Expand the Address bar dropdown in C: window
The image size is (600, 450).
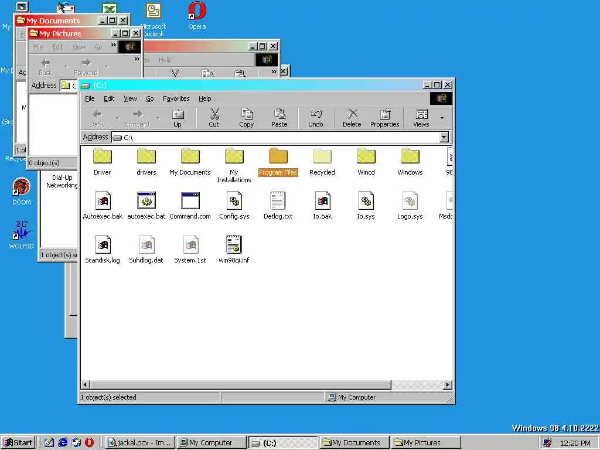444,137
